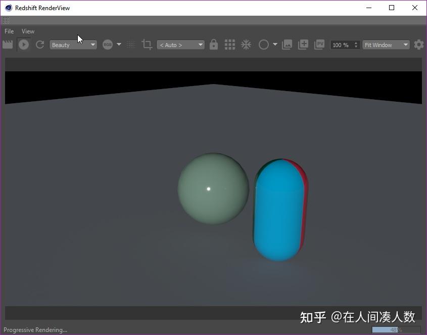Start progressive rendering with the play icon
The height and width of the screenshot is (335, 427).
pos(24,45)
